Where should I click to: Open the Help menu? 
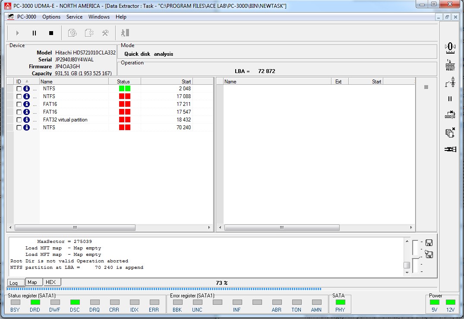(121, 17)
